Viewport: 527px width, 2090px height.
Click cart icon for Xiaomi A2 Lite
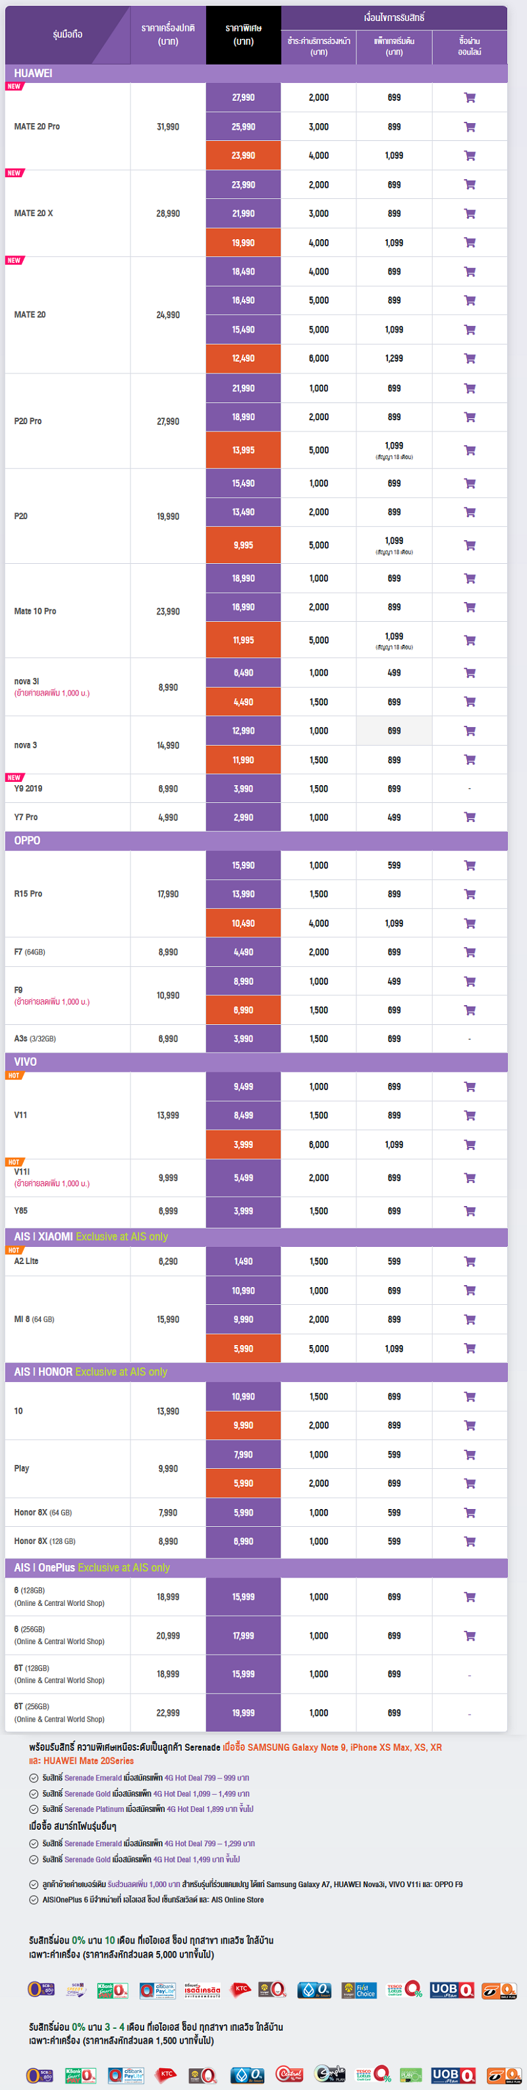click(x=469, y=1261)
